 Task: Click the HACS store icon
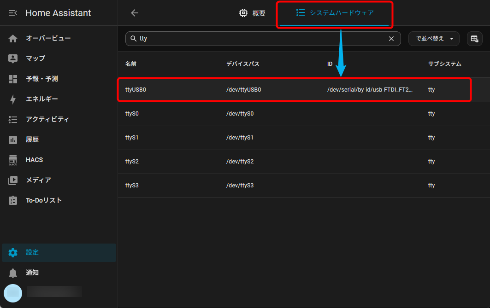(13, 160)
